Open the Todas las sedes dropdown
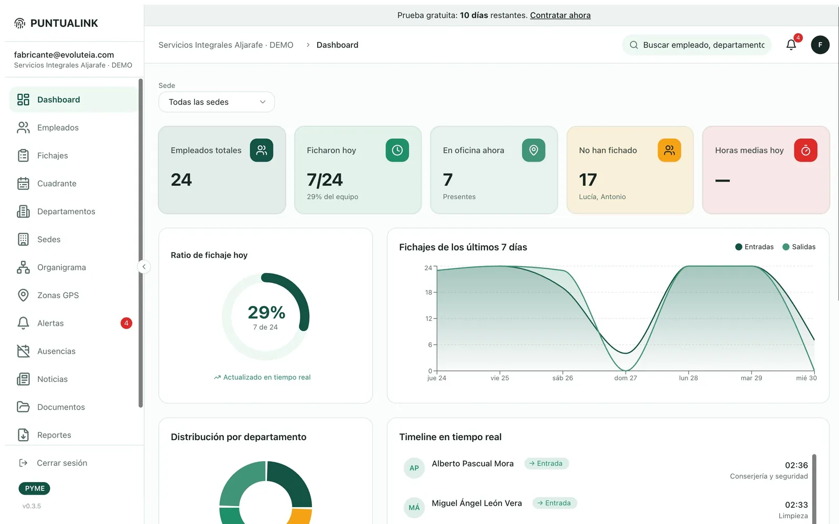 [217, 102]
